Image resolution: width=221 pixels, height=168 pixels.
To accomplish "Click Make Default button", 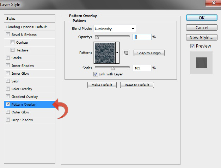I will pyautogui.click(x=102, y=85).
